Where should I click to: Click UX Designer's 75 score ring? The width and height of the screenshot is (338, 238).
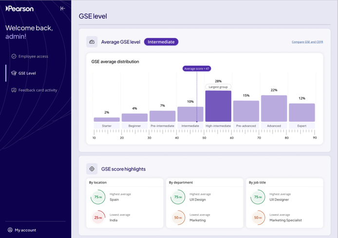pyautogui.click(x=258, y=197)
